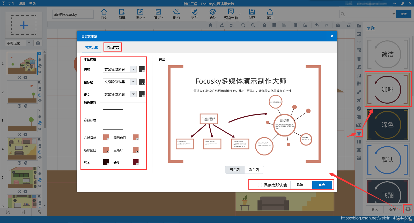414x223 pixels.
Task: Tick the 保存为默认值 checkbox
Action: click(260, 185)
